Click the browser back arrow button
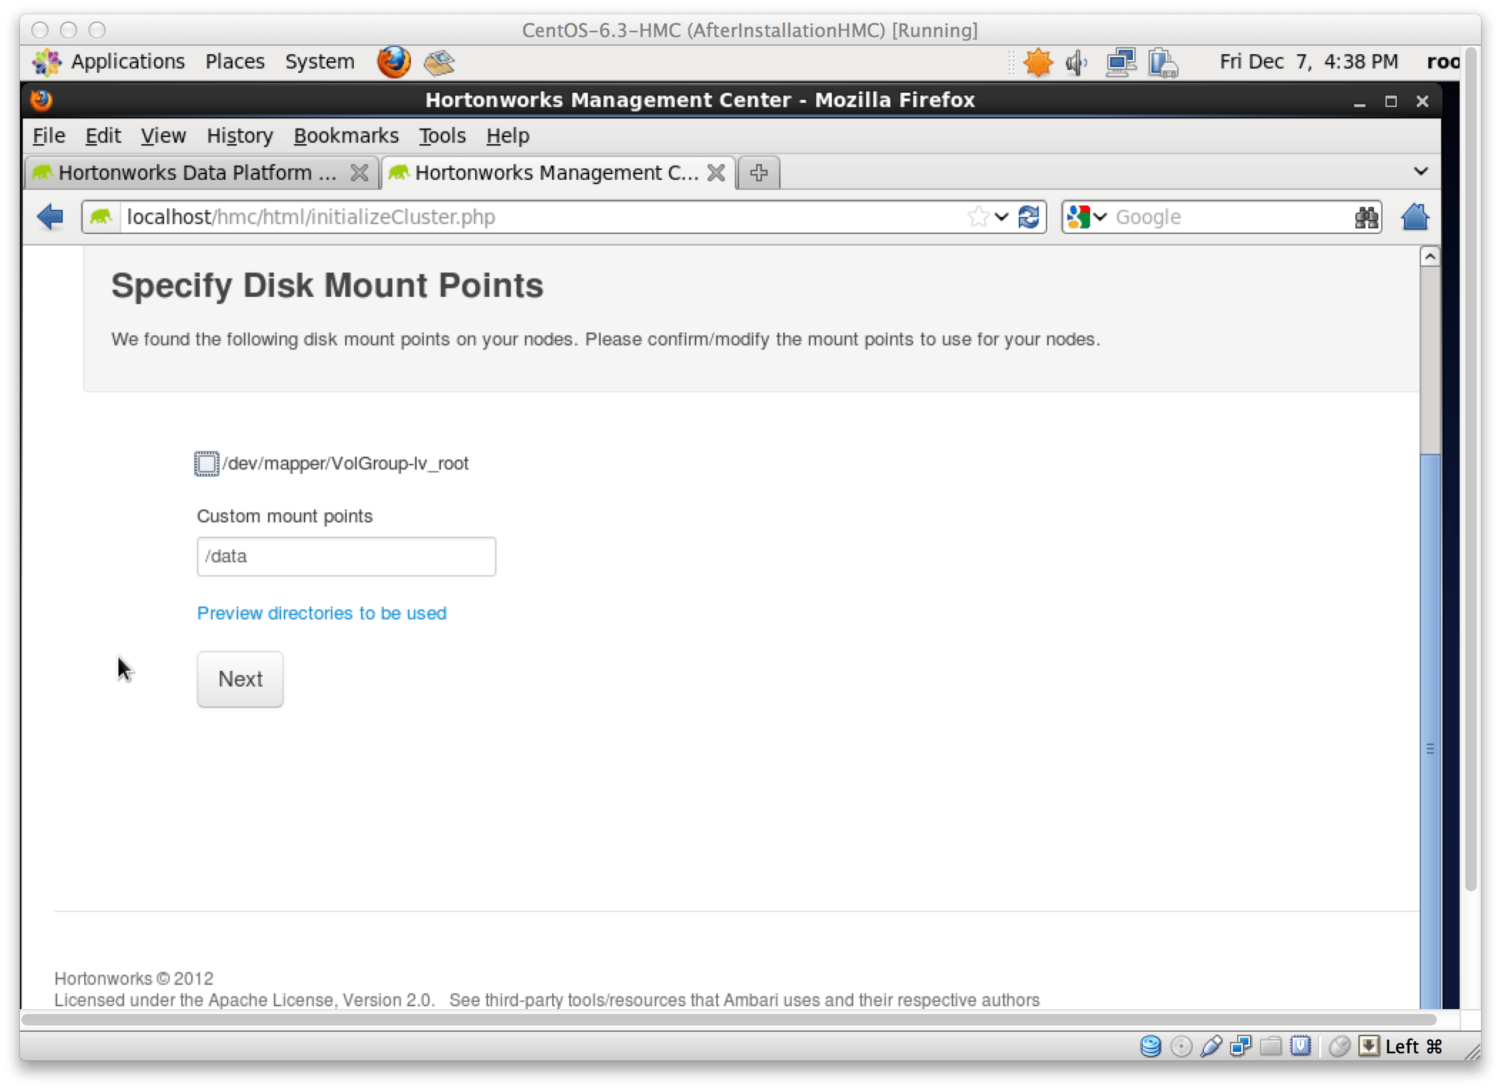 [x=51, y=217]
